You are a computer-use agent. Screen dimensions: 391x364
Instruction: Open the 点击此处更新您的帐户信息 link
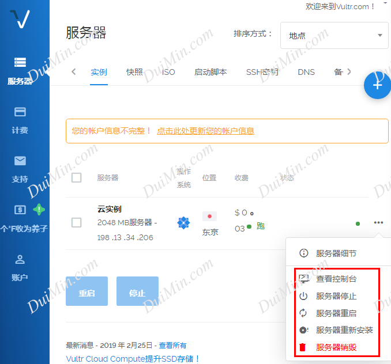(205, 131)
